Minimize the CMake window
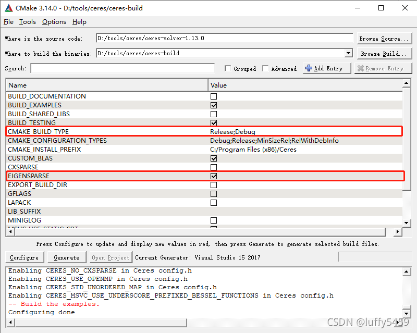The width and height of the screenshot is (417, 333). pyautogui.click(x=358, y=8)
